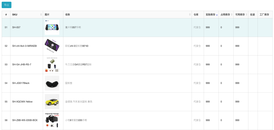Viewport: 274px width, 130px height.
Task: Click row number 53
Action: pos(6,64)
